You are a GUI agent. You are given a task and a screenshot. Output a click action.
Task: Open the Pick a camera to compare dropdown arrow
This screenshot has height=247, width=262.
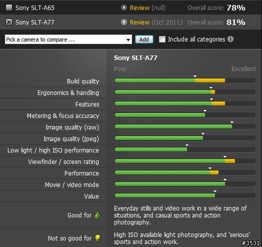[128, 40]
